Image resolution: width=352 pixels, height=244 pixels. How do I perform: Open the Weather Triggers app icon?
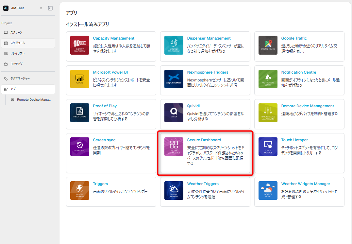pos(174,191)
